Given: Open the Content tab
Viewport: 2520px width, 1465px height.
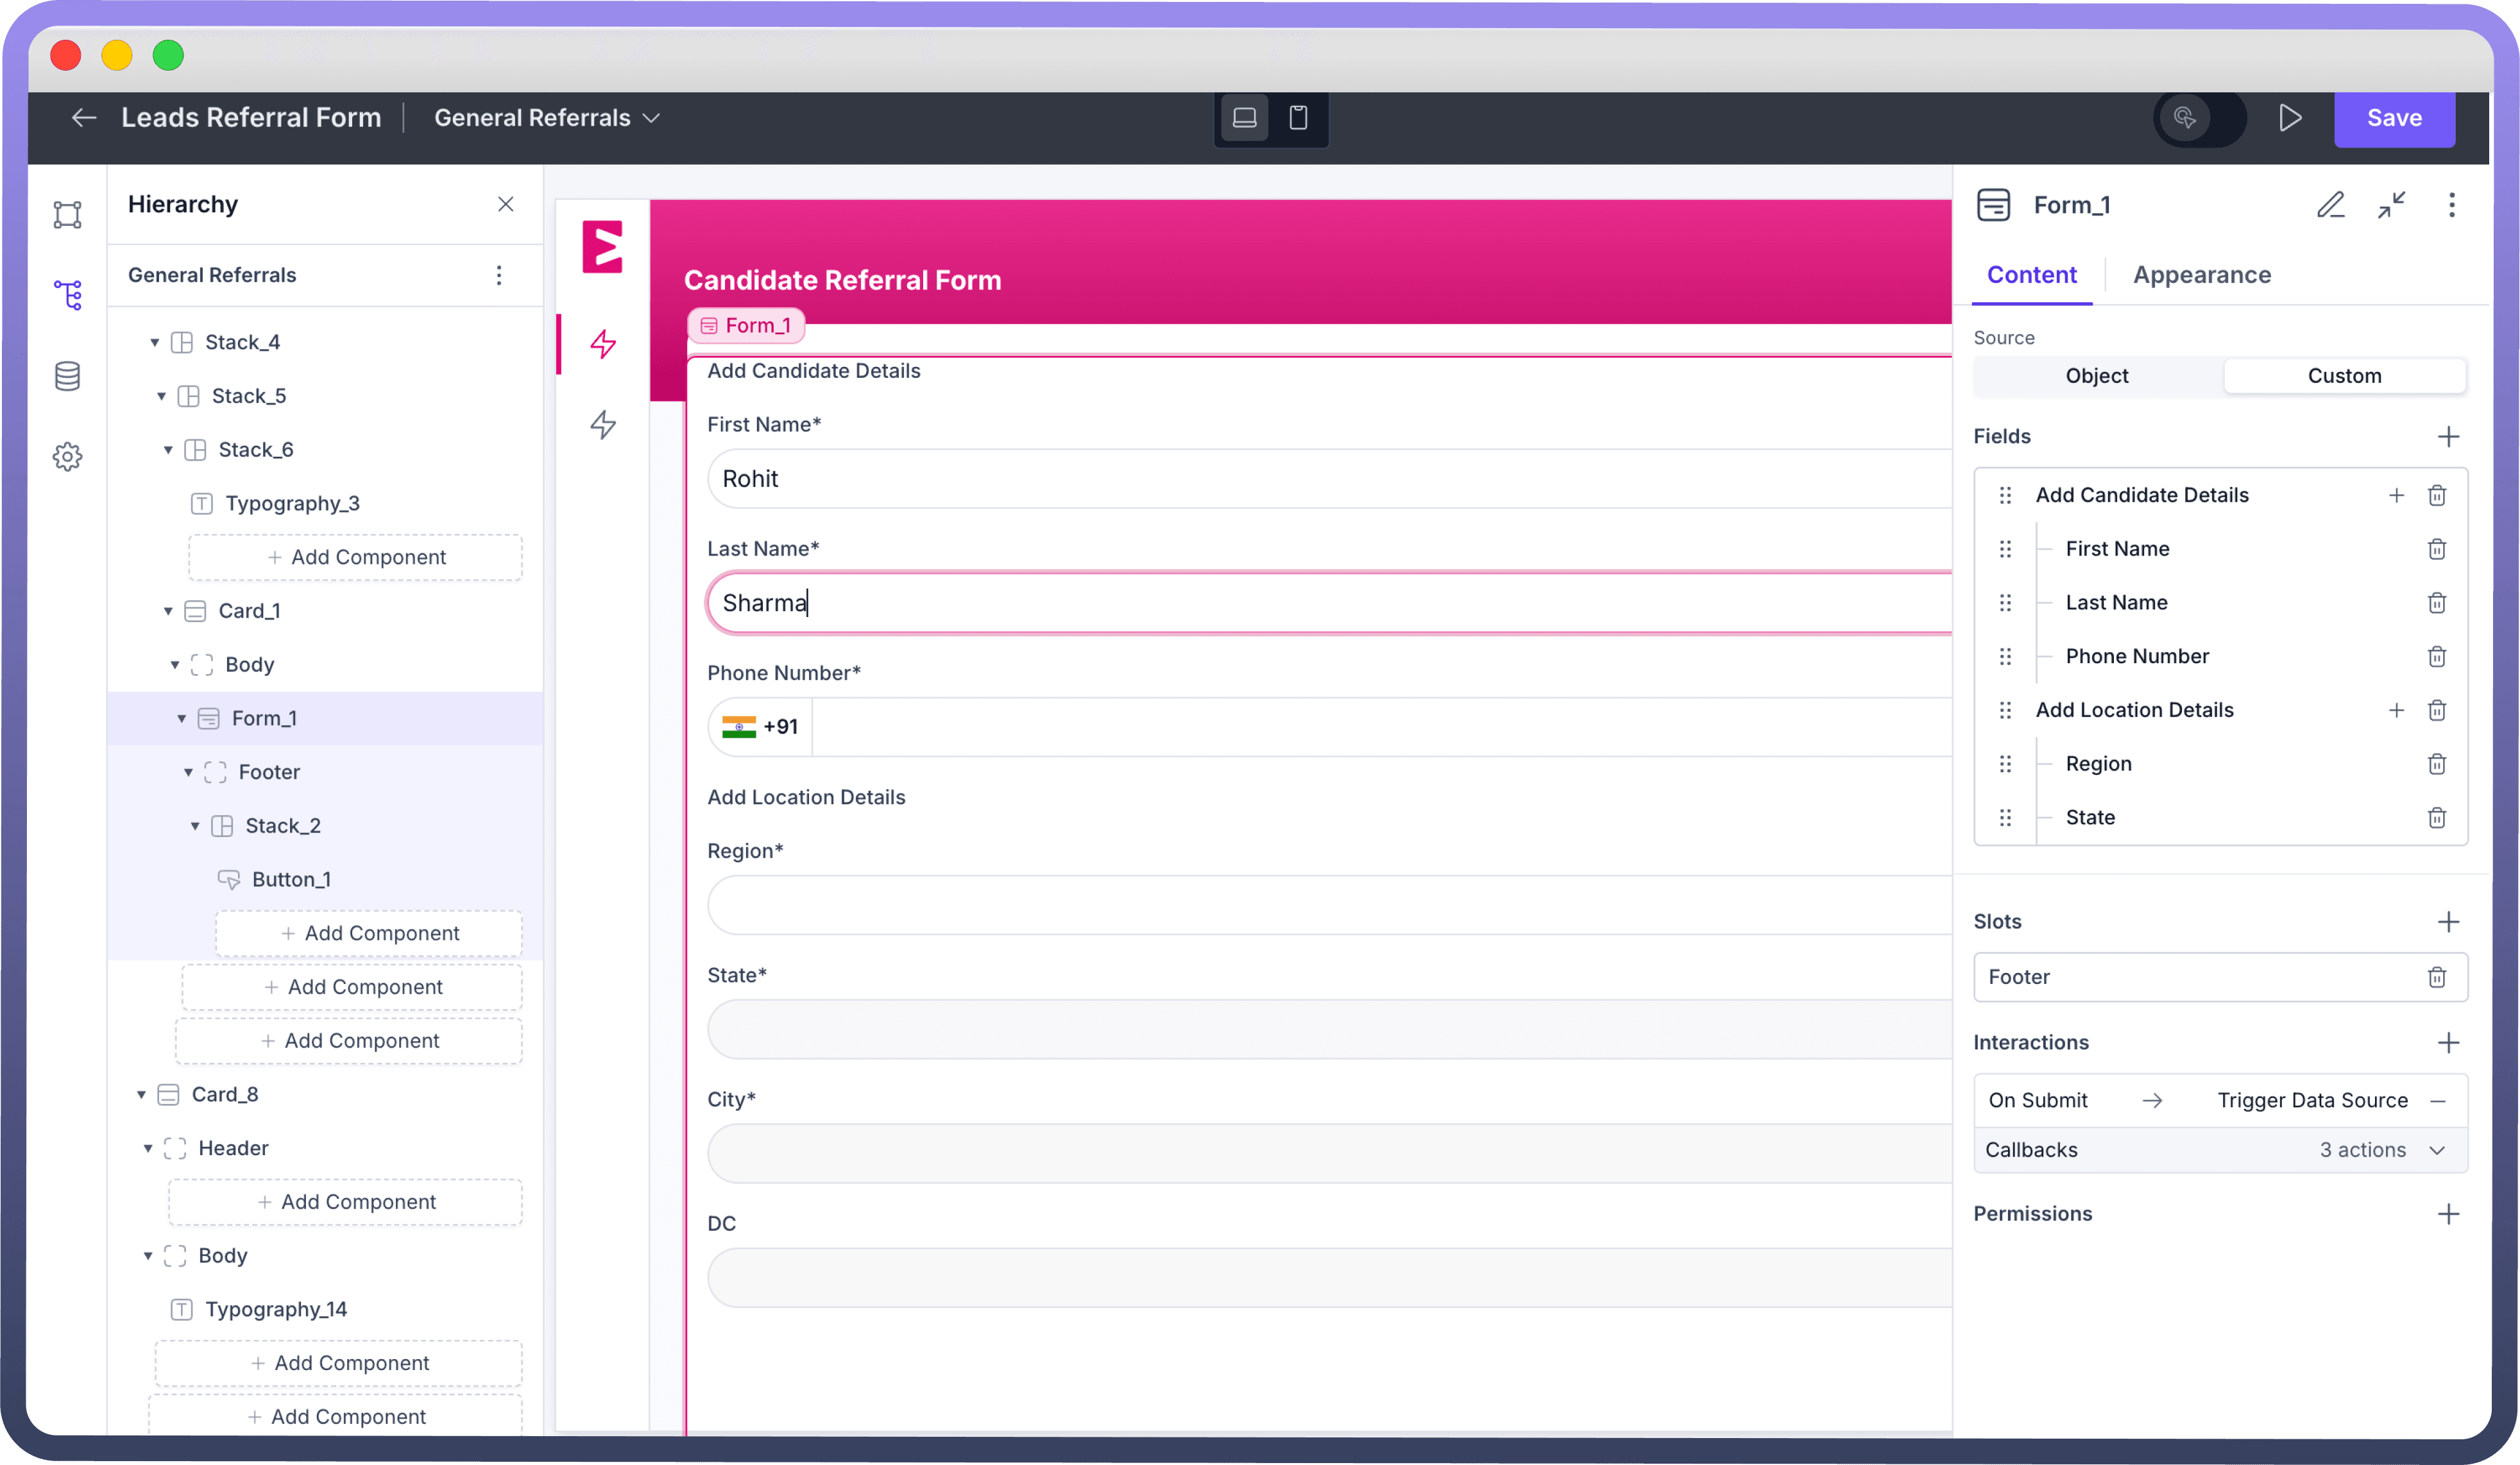Looking at the screenshot, I should pos(2031,275).
